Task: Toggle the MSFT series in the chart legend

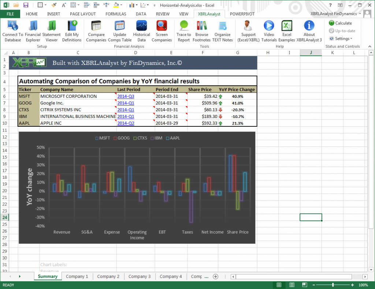Action: (101, 138)
